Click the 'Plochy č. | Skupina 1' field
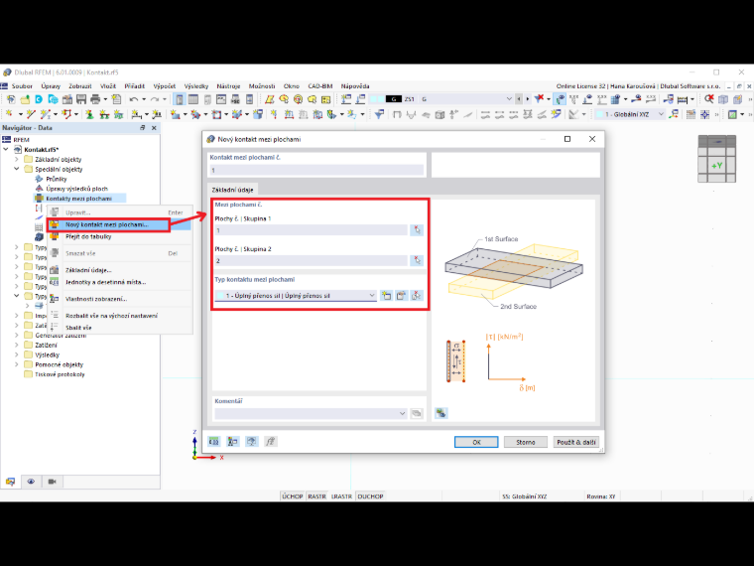The height and width of the screenshot is (566, 754). click(312, 230)
